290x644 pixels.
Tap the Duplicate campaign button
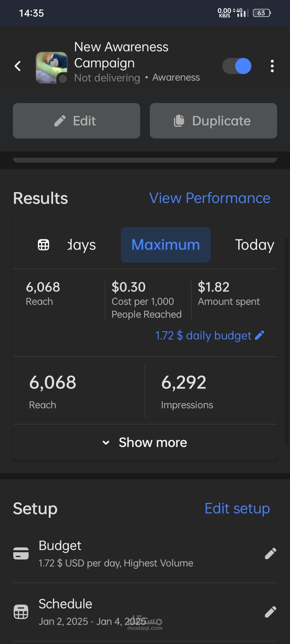pyautogui.click(x=213, y=121)
